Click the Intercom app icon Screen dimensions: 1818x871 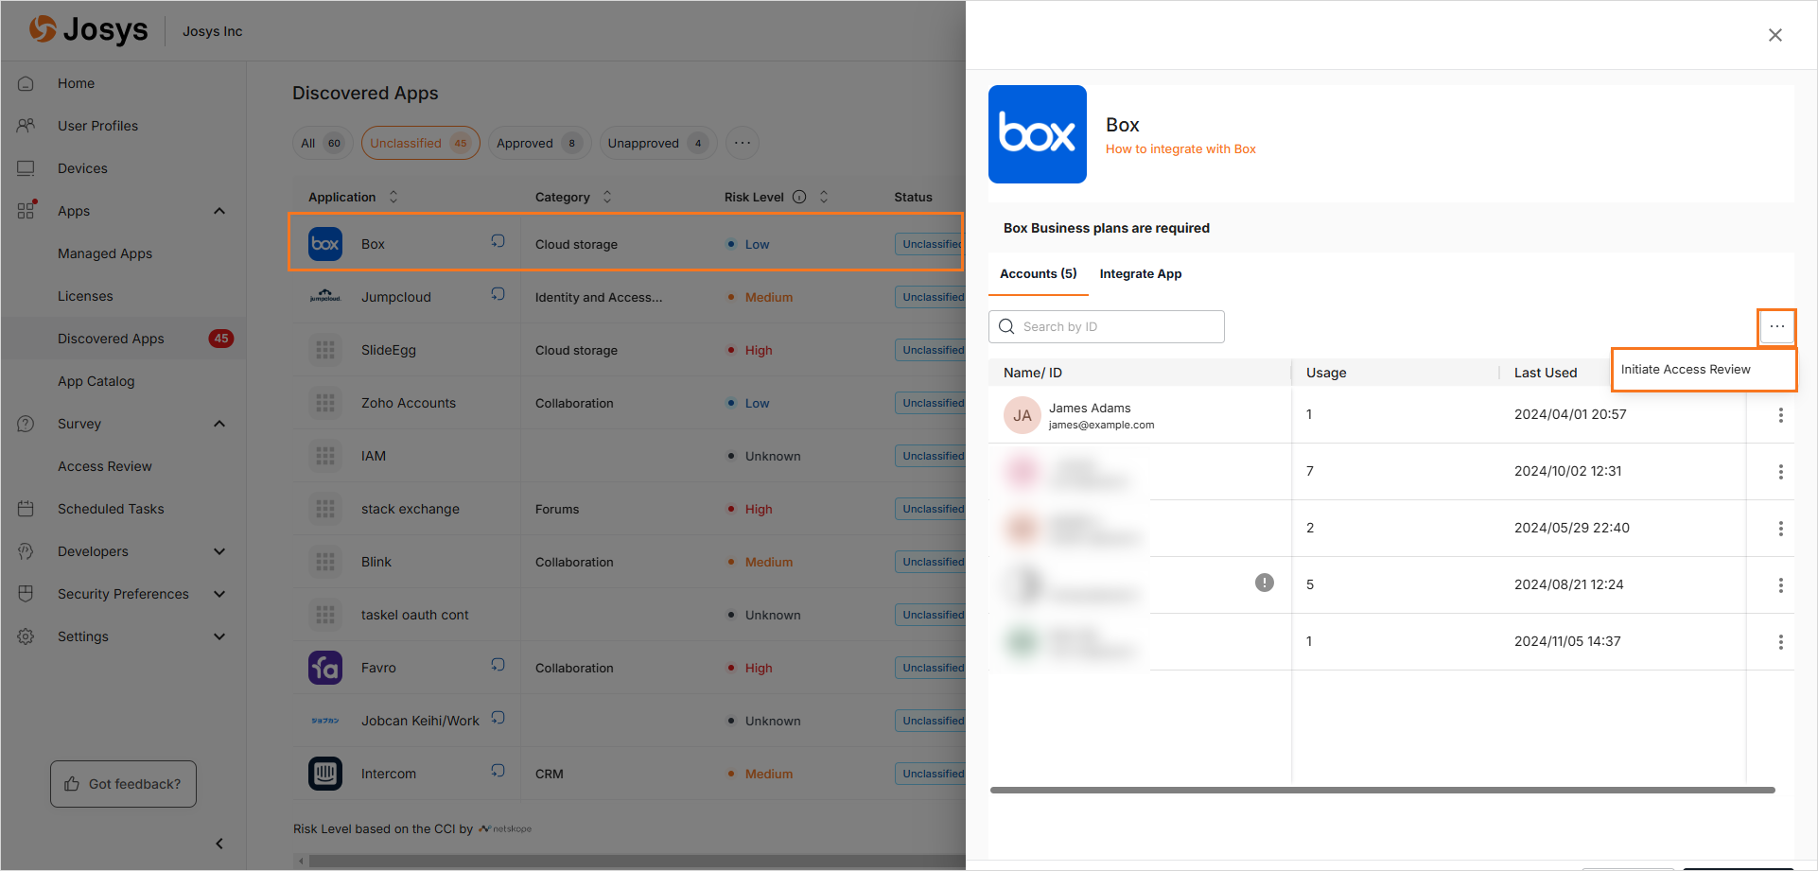[x=325, y=774]
